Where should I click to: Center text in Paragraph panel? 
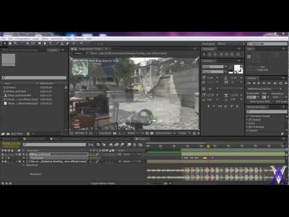[x=210, y=54]
